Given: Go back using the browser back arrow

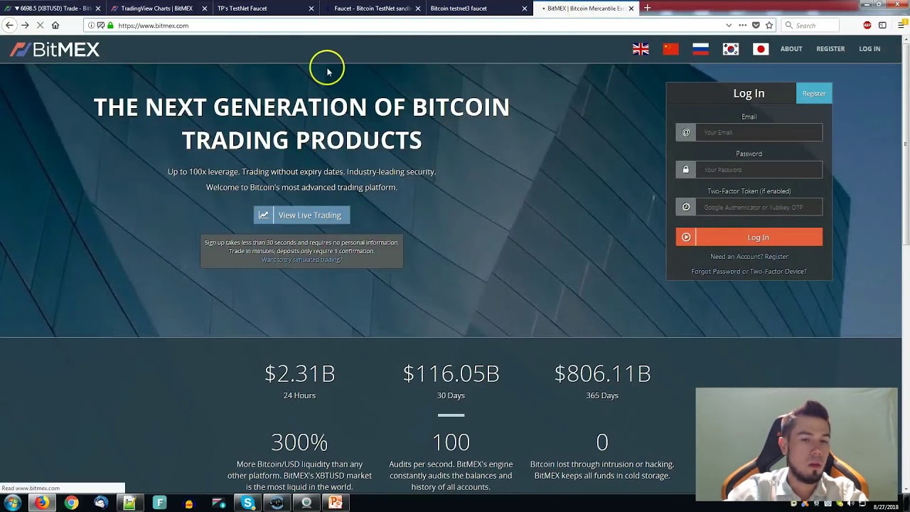Looking at the screenshot, I should (9, 26).
